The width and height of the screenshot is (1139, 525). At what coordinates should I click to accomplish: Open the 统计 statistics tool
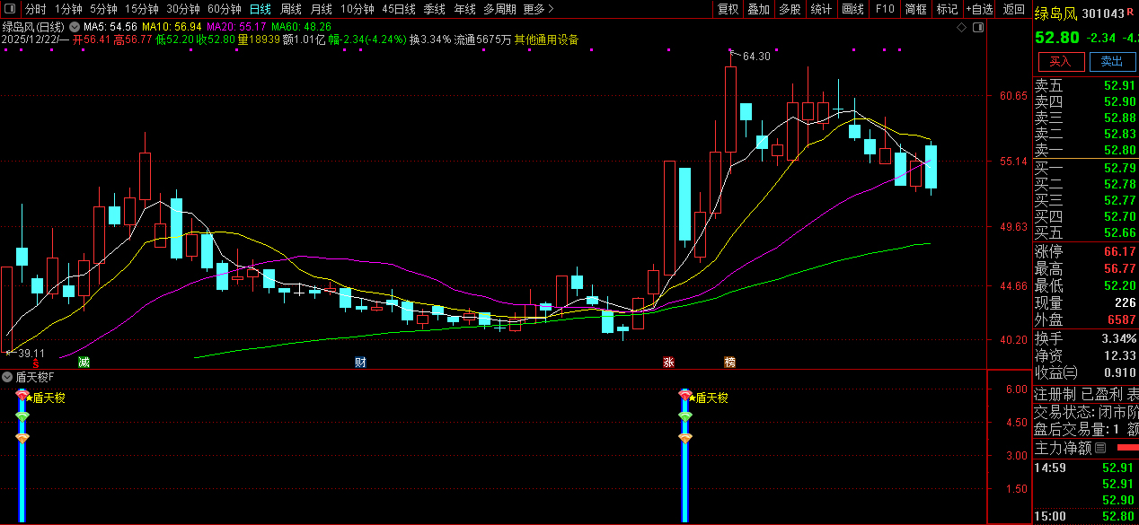click(821, 9)
